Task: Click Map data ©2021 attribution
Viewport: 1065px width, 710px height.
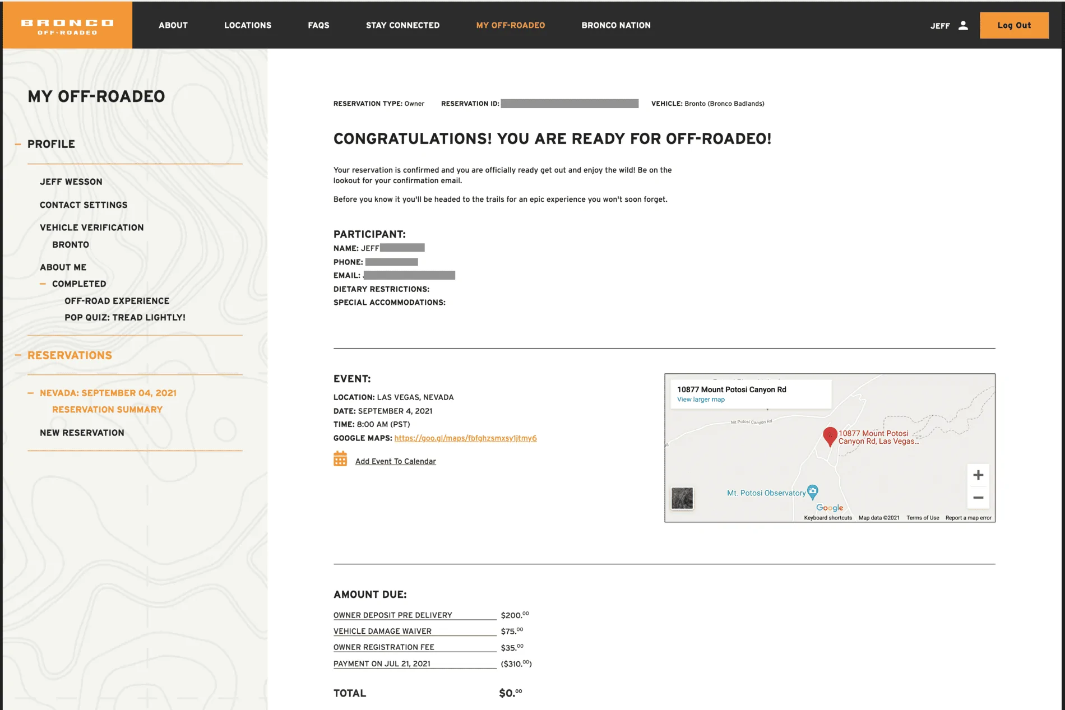Action: (879, 518)
